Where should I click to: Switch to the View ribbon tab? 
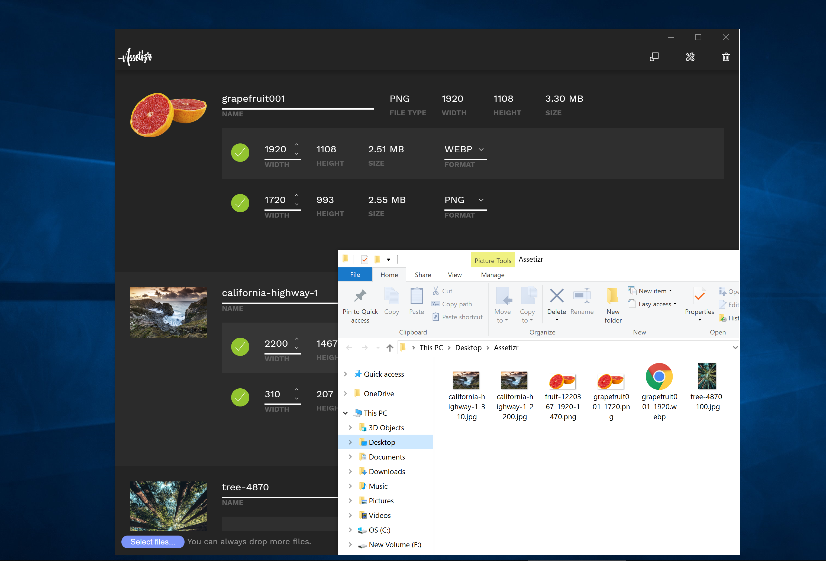click(x=454, y=275)
